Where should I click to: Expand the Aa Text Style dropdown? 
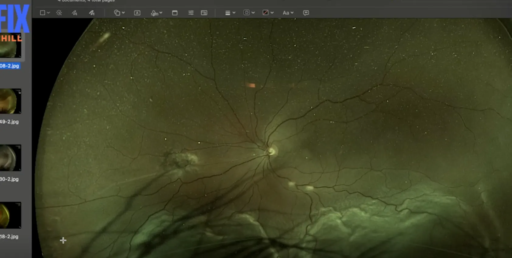pos(288,13)
